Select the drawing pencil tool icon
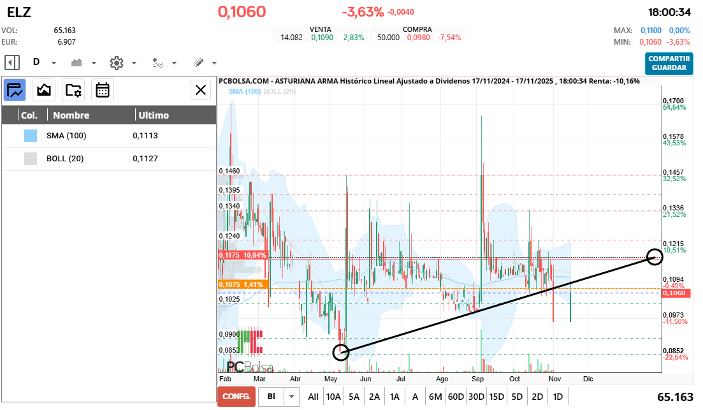The image size is (703, 410). [x=198, y=62]
